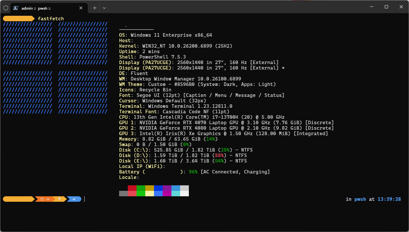Close the admin :: pwsh tab
The width and height of the screenshot is (409, 232).
click(81, 8)
